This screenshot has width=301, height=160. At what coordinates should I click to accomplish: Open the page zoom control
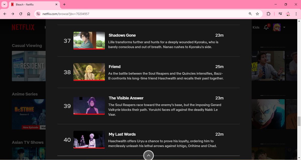(x=250, y=14)
